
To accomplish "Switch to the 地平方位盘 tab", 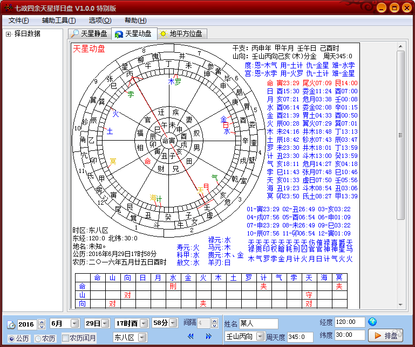I will pos(182,34).
